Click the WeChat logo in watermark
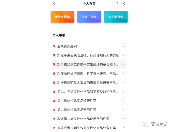173x132 pixels. [x=146, y=125]
